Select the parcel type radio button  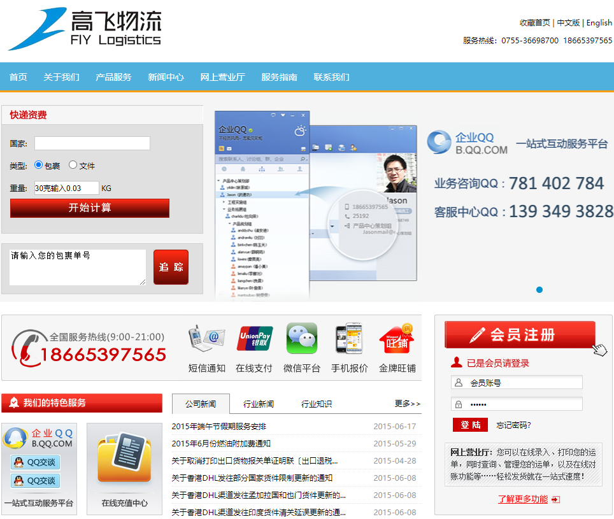click(x=38, y=165)
